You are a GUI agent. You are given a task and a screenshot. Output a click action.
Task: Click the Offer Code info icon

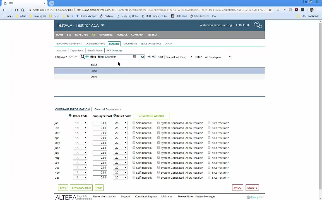coord(70,116)
